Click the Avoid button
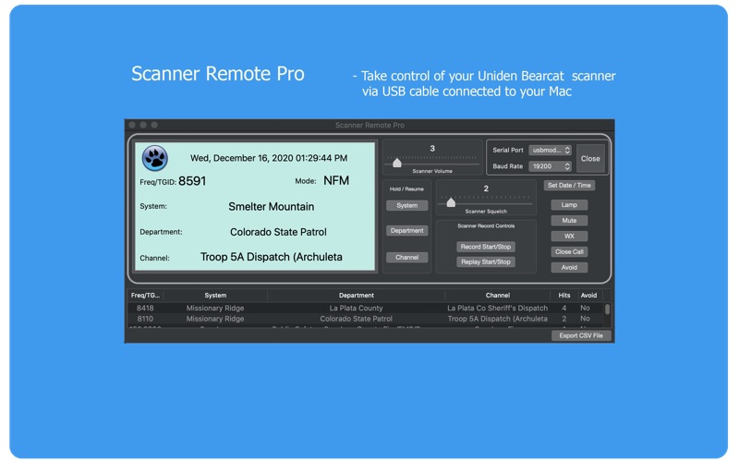The height and width of the screenshot is (462, 739). point(569,267)
